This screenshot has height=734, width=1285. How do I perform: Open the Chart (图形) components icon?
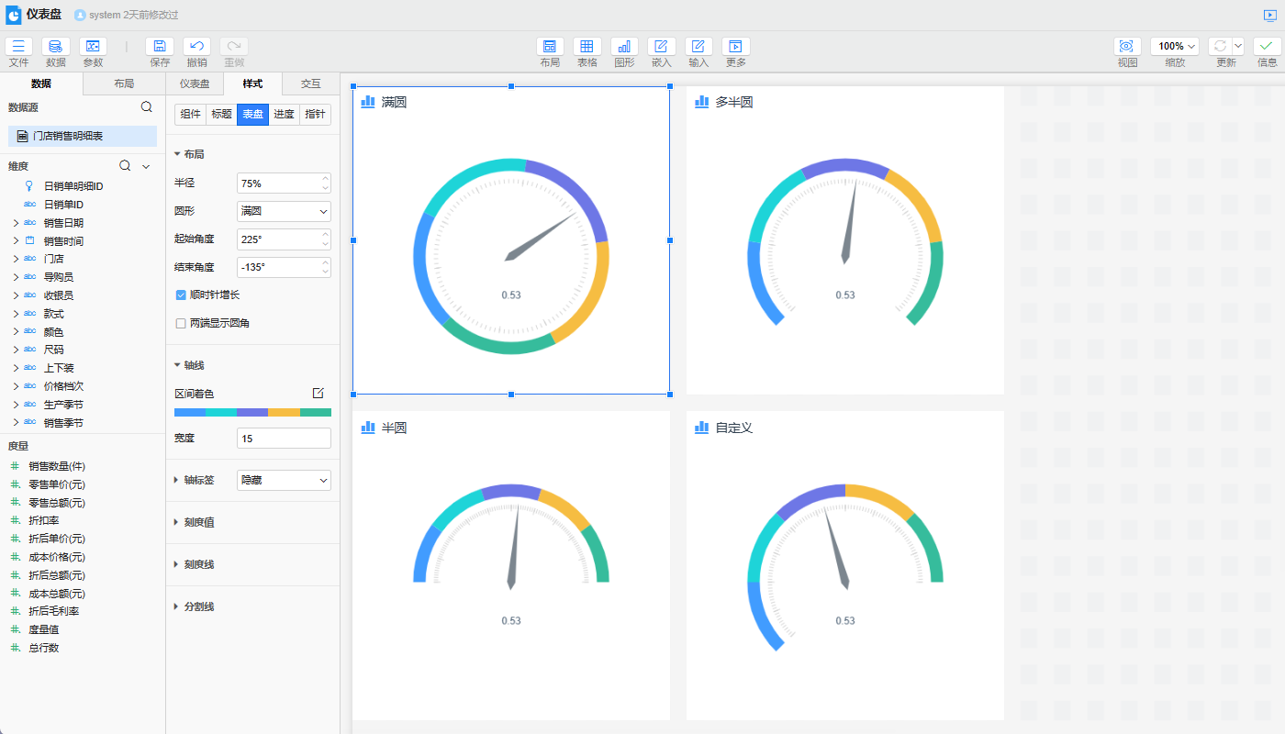tap(624, 47)
